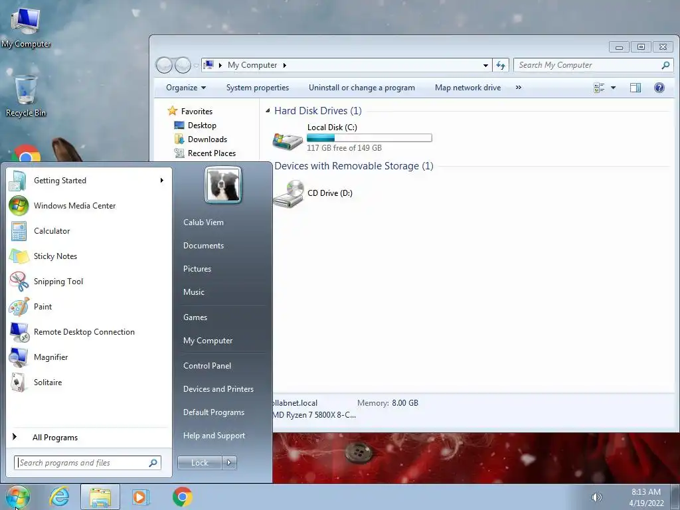Launch Google Chrome from the taskbar

(182, 497)
